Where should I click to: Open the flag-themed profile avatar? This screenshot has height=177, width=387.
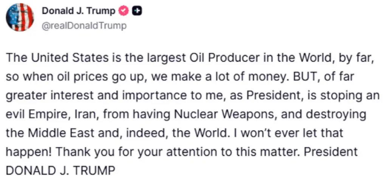pos(20,18)
